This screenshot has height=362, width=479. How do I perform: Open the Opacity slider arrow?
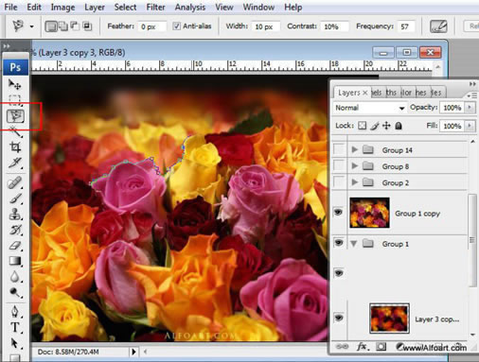[470, 108]
